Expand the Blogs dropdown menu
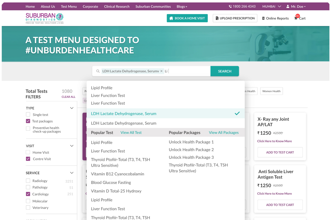This screenshot has height=220, width=332. click(182, 7)
